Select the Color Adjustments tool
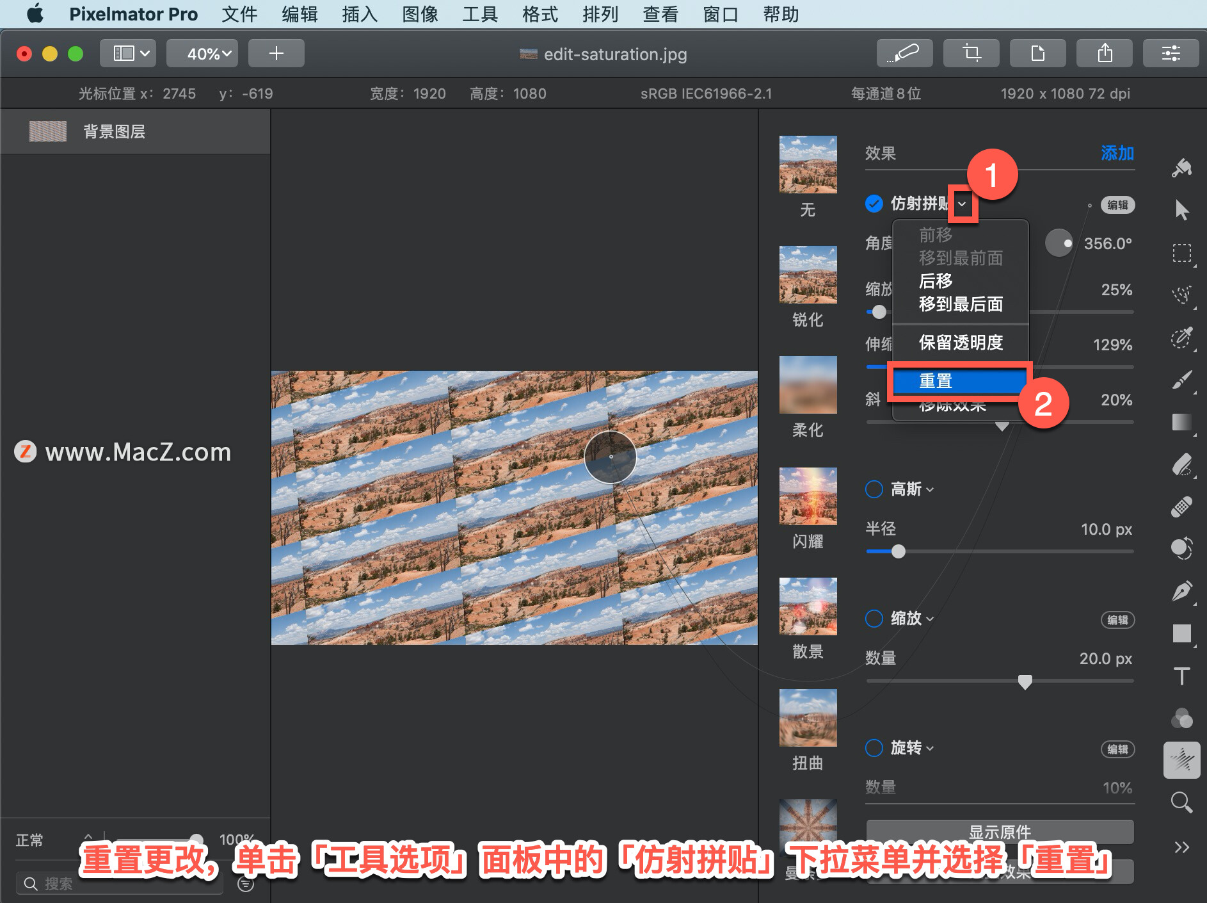This screenshot has height=903, width=1207. tap(1181, 719)
